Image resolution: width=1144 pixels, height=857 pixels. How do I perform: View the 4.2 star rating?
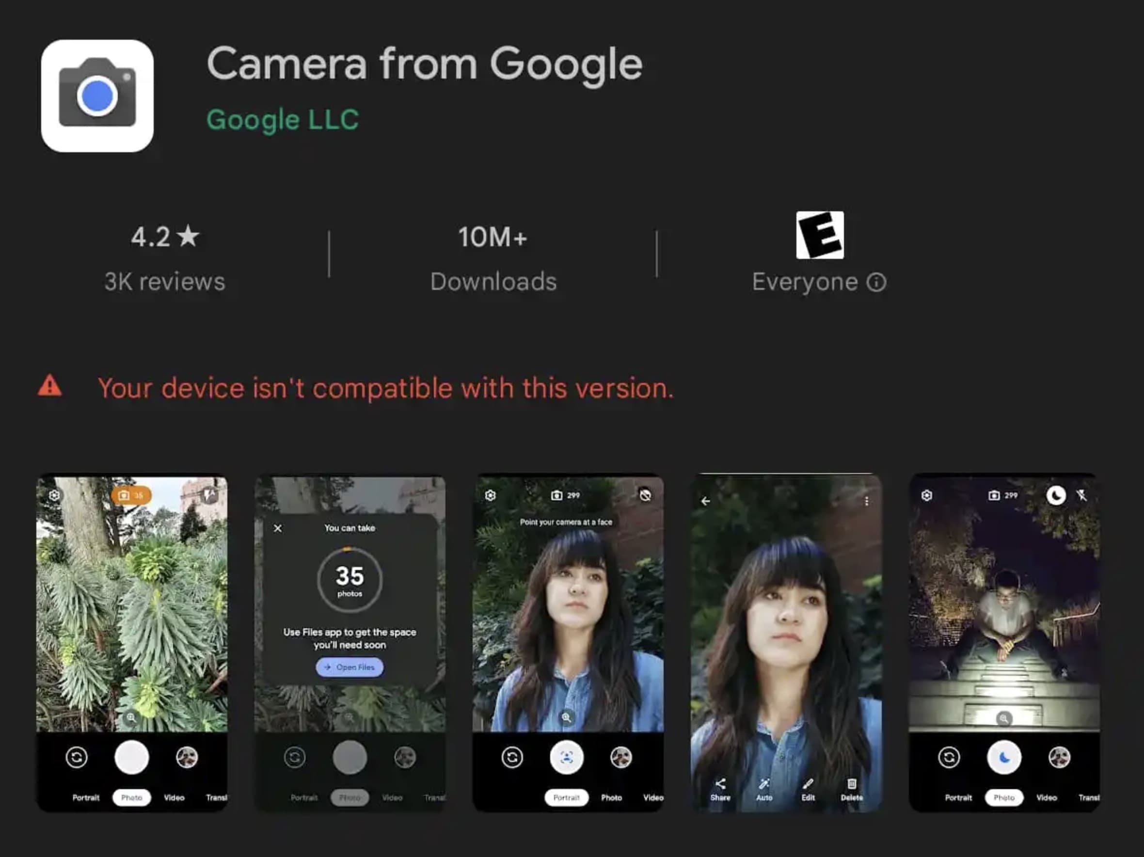click(165, 237)
